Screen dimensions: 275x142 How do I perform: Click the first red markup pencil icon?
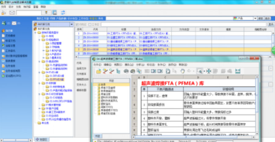(105, 71)
